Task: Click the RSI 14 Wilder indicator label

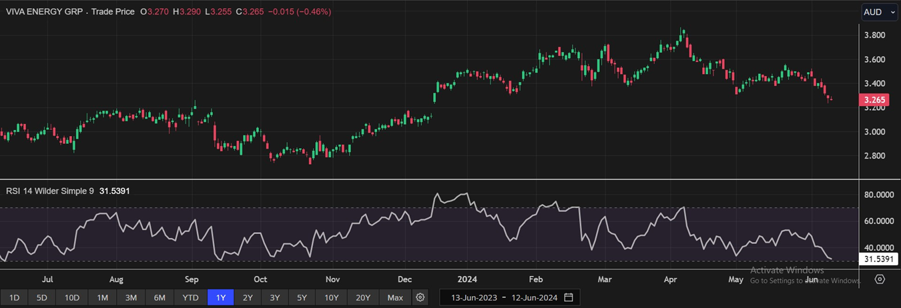Action: [50, 191]
